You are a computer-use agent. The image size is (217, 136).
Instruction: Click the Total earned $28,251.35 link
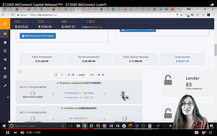pyautogui.click(x=182, y=61)
